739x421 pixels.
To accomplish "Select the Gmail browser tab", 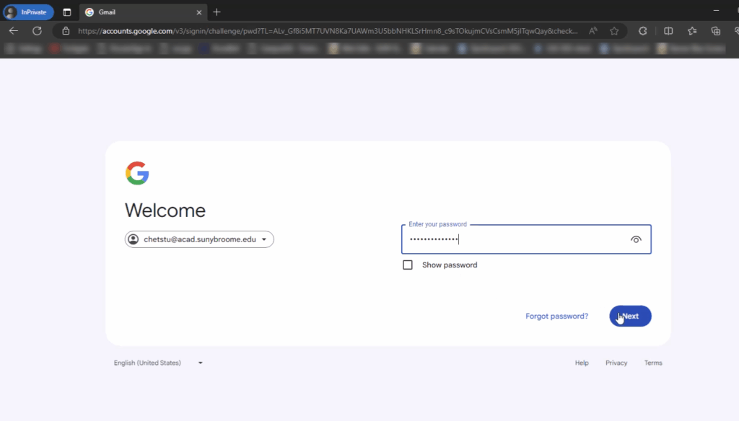I will [x=144, y=12].
